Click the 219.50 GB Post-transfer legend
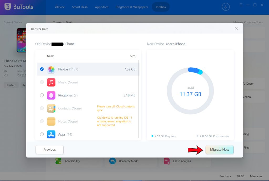Viewport: 269px width, 181px height. pyautogui.click(x=213, y=136)
